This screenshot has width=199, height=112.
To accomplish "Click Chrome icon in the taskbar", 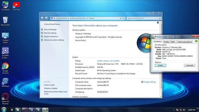I will coord(12,110).
